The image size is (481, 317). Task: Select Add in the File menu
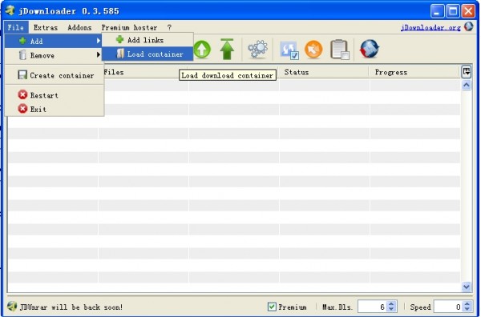tap(54, 41)
